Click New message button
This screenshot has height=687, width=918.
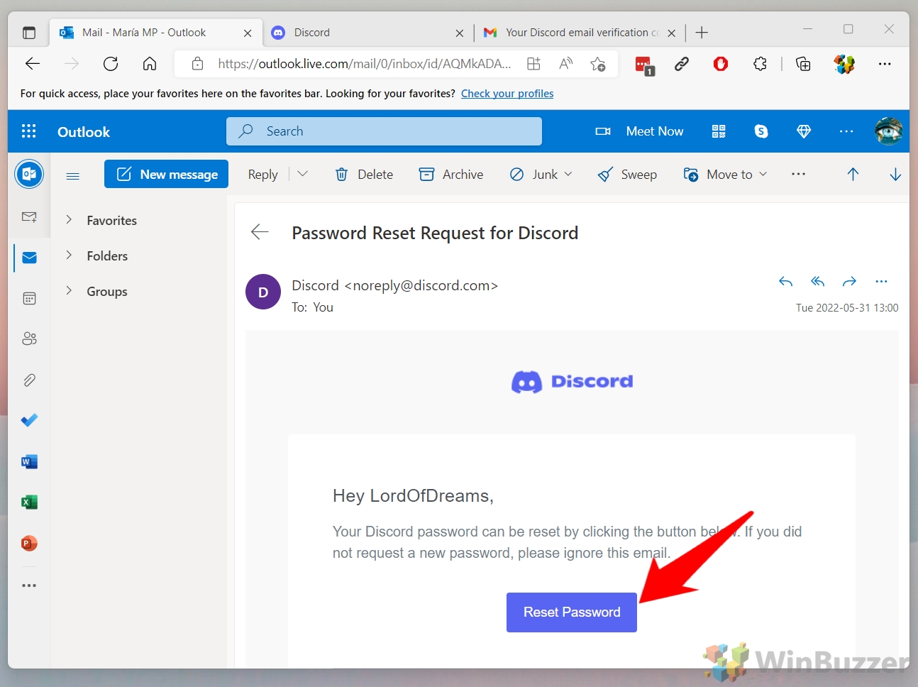(x=166, y=174)
